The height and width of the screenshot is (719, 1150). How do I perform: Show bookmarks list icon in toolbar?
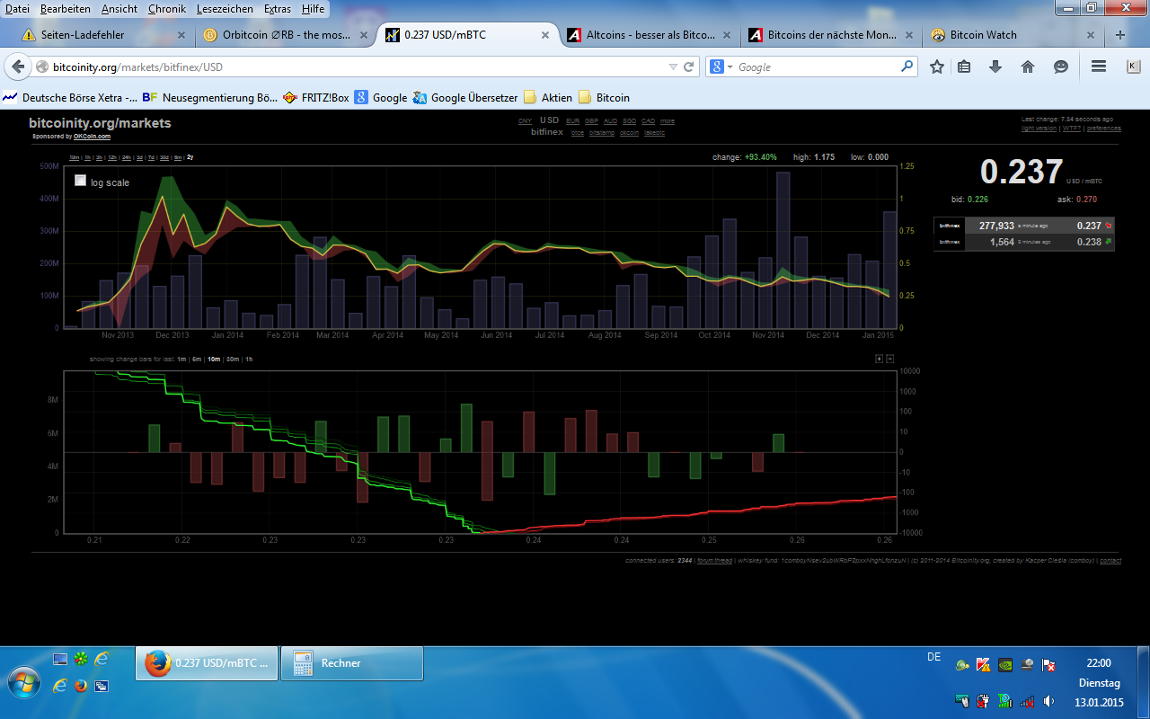tap(964, 67)
